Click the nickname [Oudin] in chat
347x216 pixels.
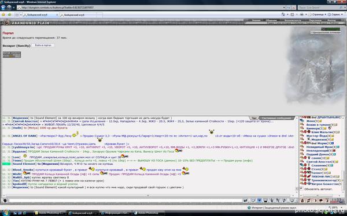17,128
